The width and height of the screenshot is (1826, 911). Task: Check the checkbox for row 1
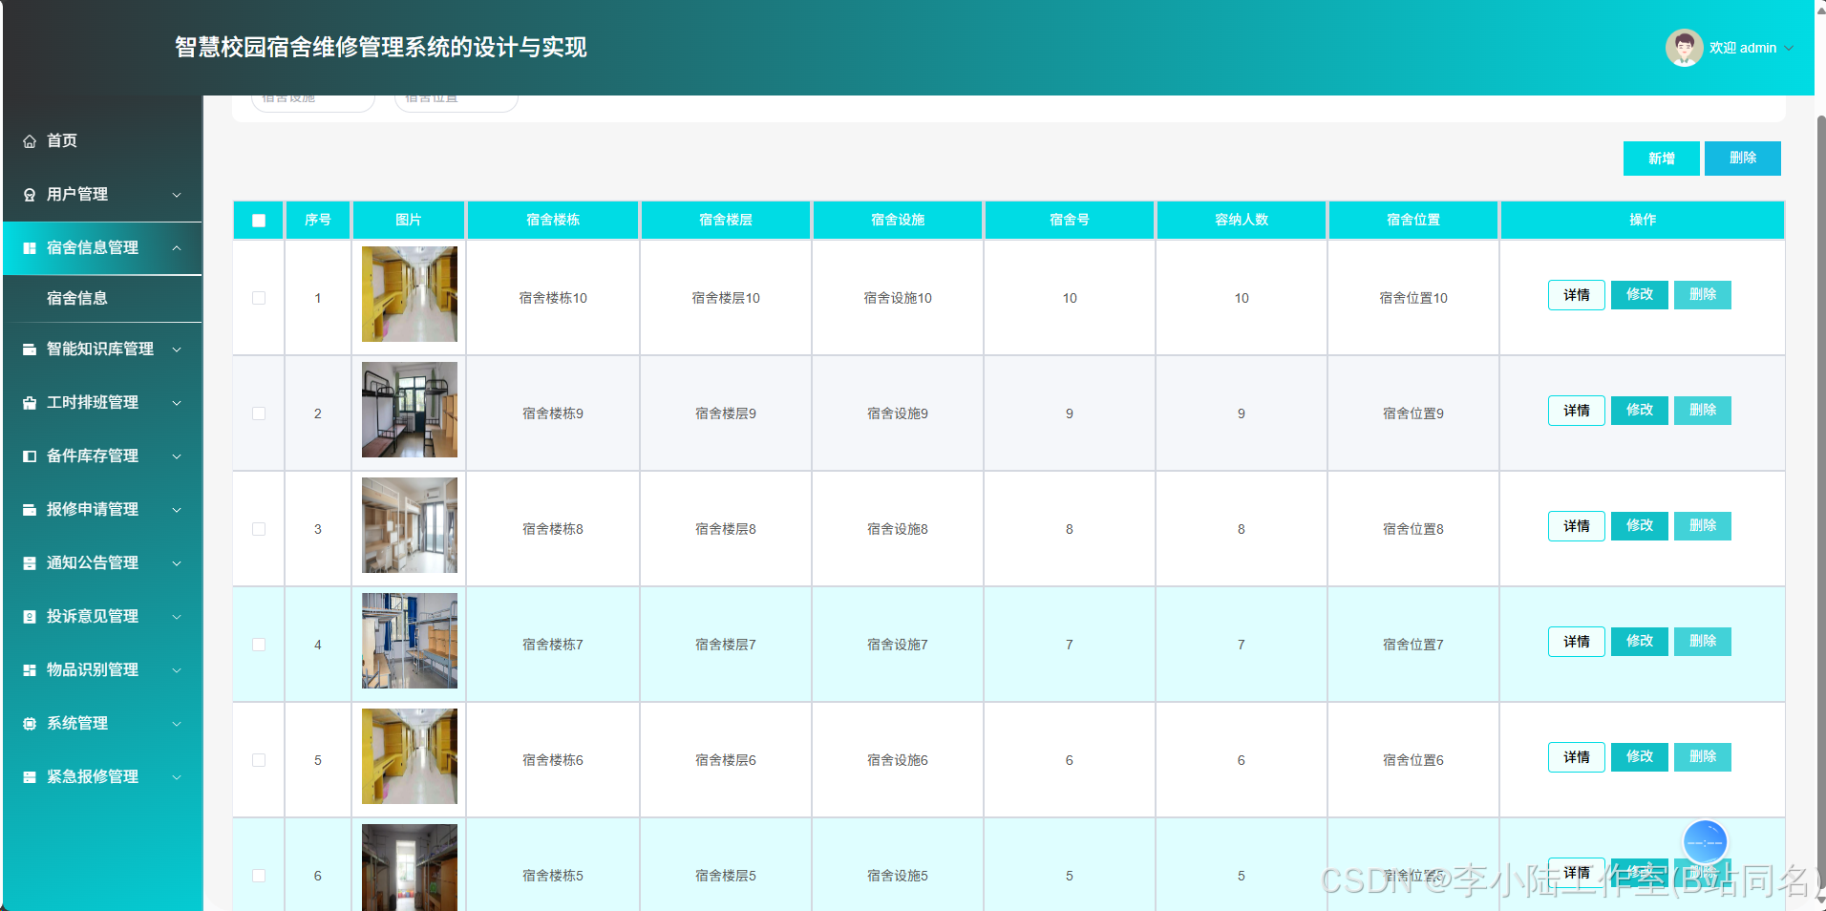coord(259,298)
